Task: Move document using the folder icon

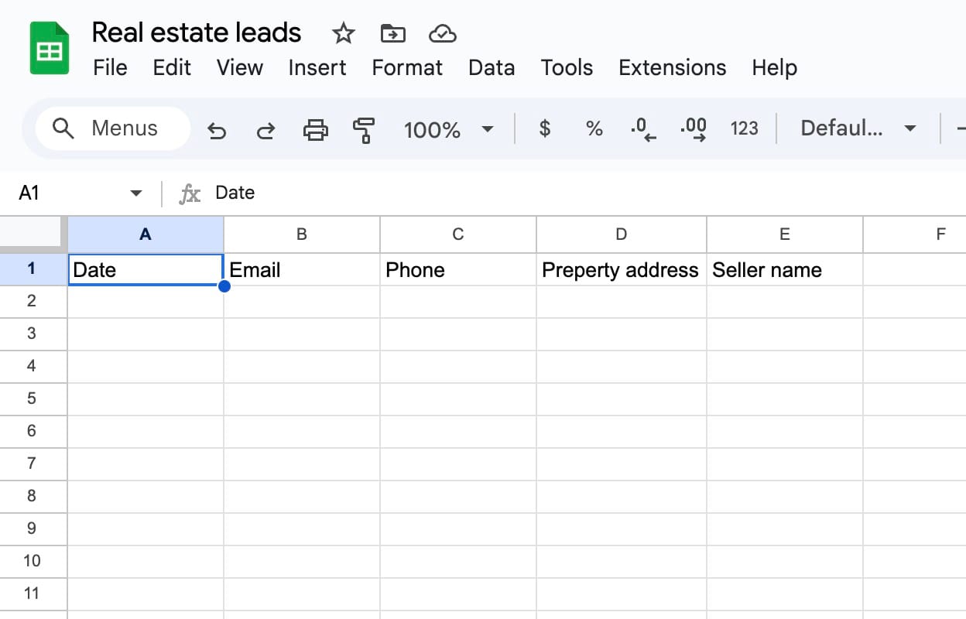Action: point(393,33)
